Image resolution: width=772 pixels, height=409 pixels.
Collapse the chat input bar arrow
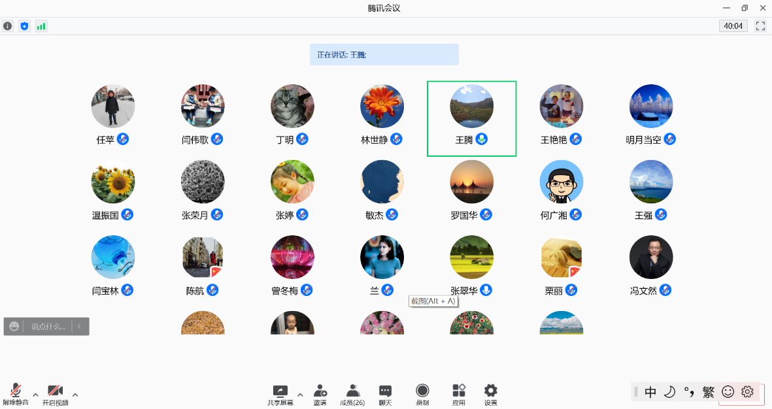point(79,326)
